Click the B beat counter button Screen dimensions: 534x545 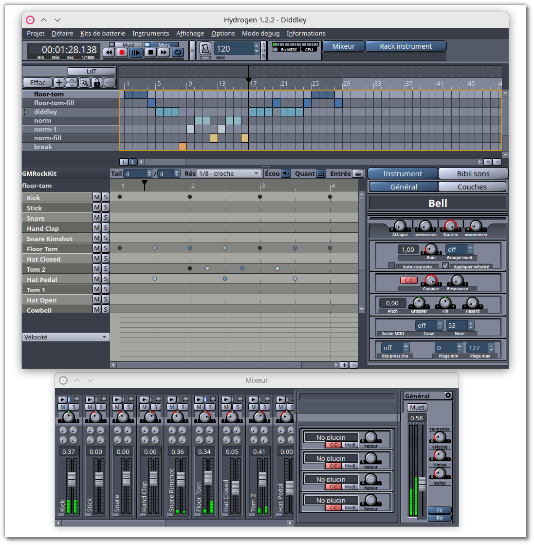pyautogui.click(x=192, y=51)
